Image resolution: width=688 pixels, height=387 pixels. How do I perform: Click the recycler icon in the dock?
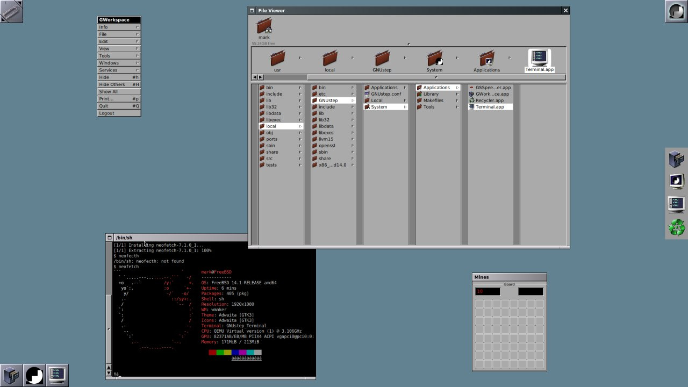click(676, 227)
